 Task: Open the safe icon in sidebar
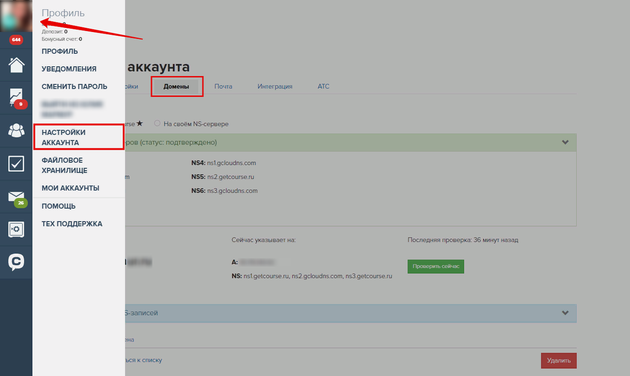[x=16, y=229]
